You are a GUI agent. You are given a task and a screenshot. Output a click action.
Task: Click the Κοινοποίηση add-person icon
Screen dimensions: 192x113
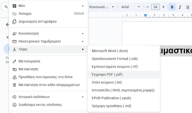pos(14,34)
